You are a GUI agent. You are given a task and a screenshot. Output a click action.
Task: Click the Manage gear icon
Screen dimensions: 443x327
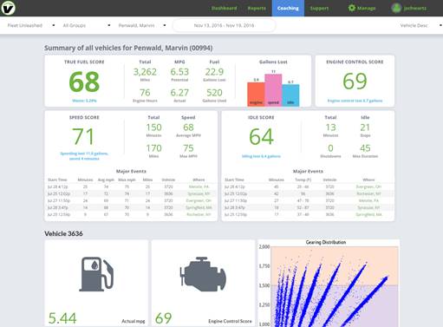352,8
